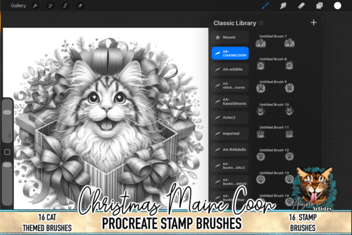Select the Eraser tool
352x235 pixels.
click(x=301, y=5)
